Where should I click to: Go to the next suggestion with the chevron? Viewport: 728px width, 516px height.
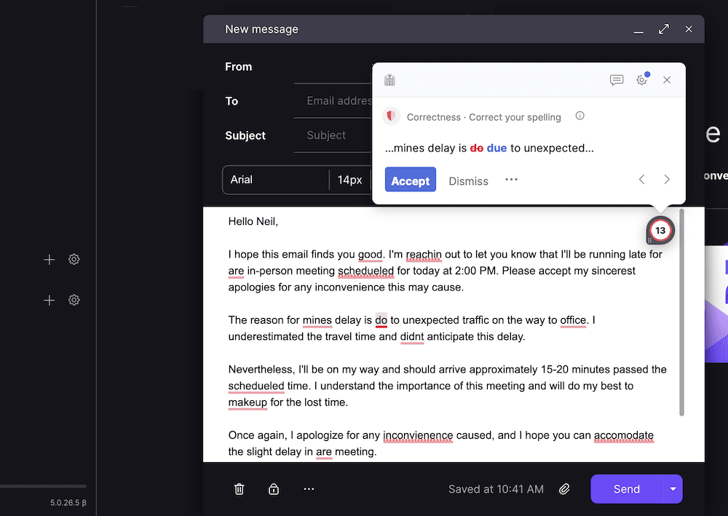(667, 180)
